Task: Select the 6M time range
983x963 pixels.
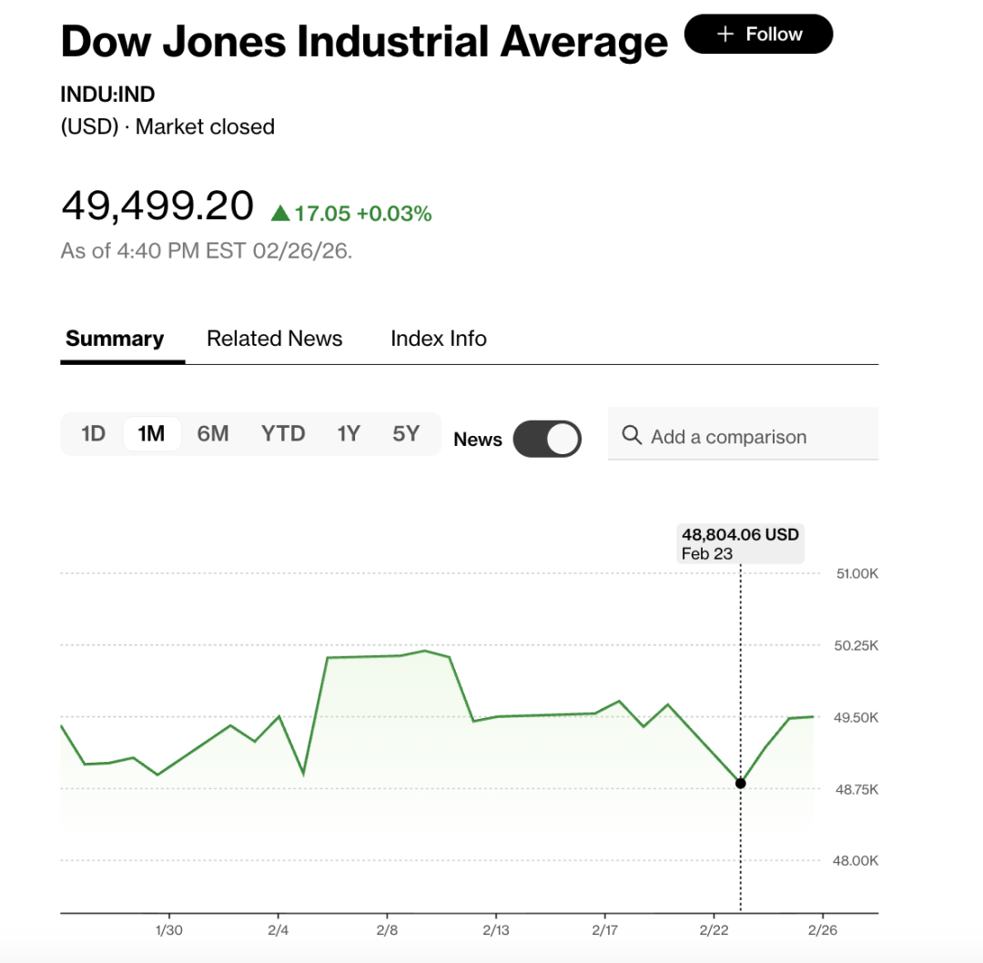Action: 213,433
